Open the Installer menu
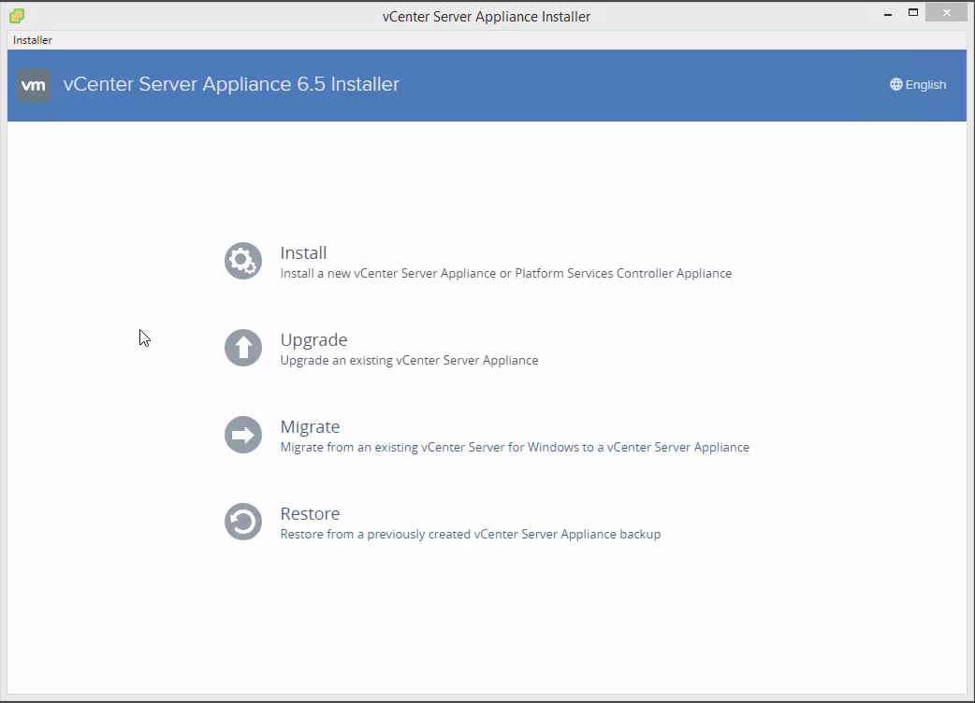Image resolution: width=975 pixels, height=703 pixels. pos(33,40)
